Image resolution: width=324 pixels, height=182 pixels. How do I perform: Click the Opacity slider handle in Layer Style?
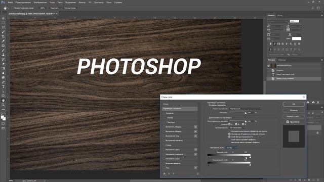coord(246,113)
